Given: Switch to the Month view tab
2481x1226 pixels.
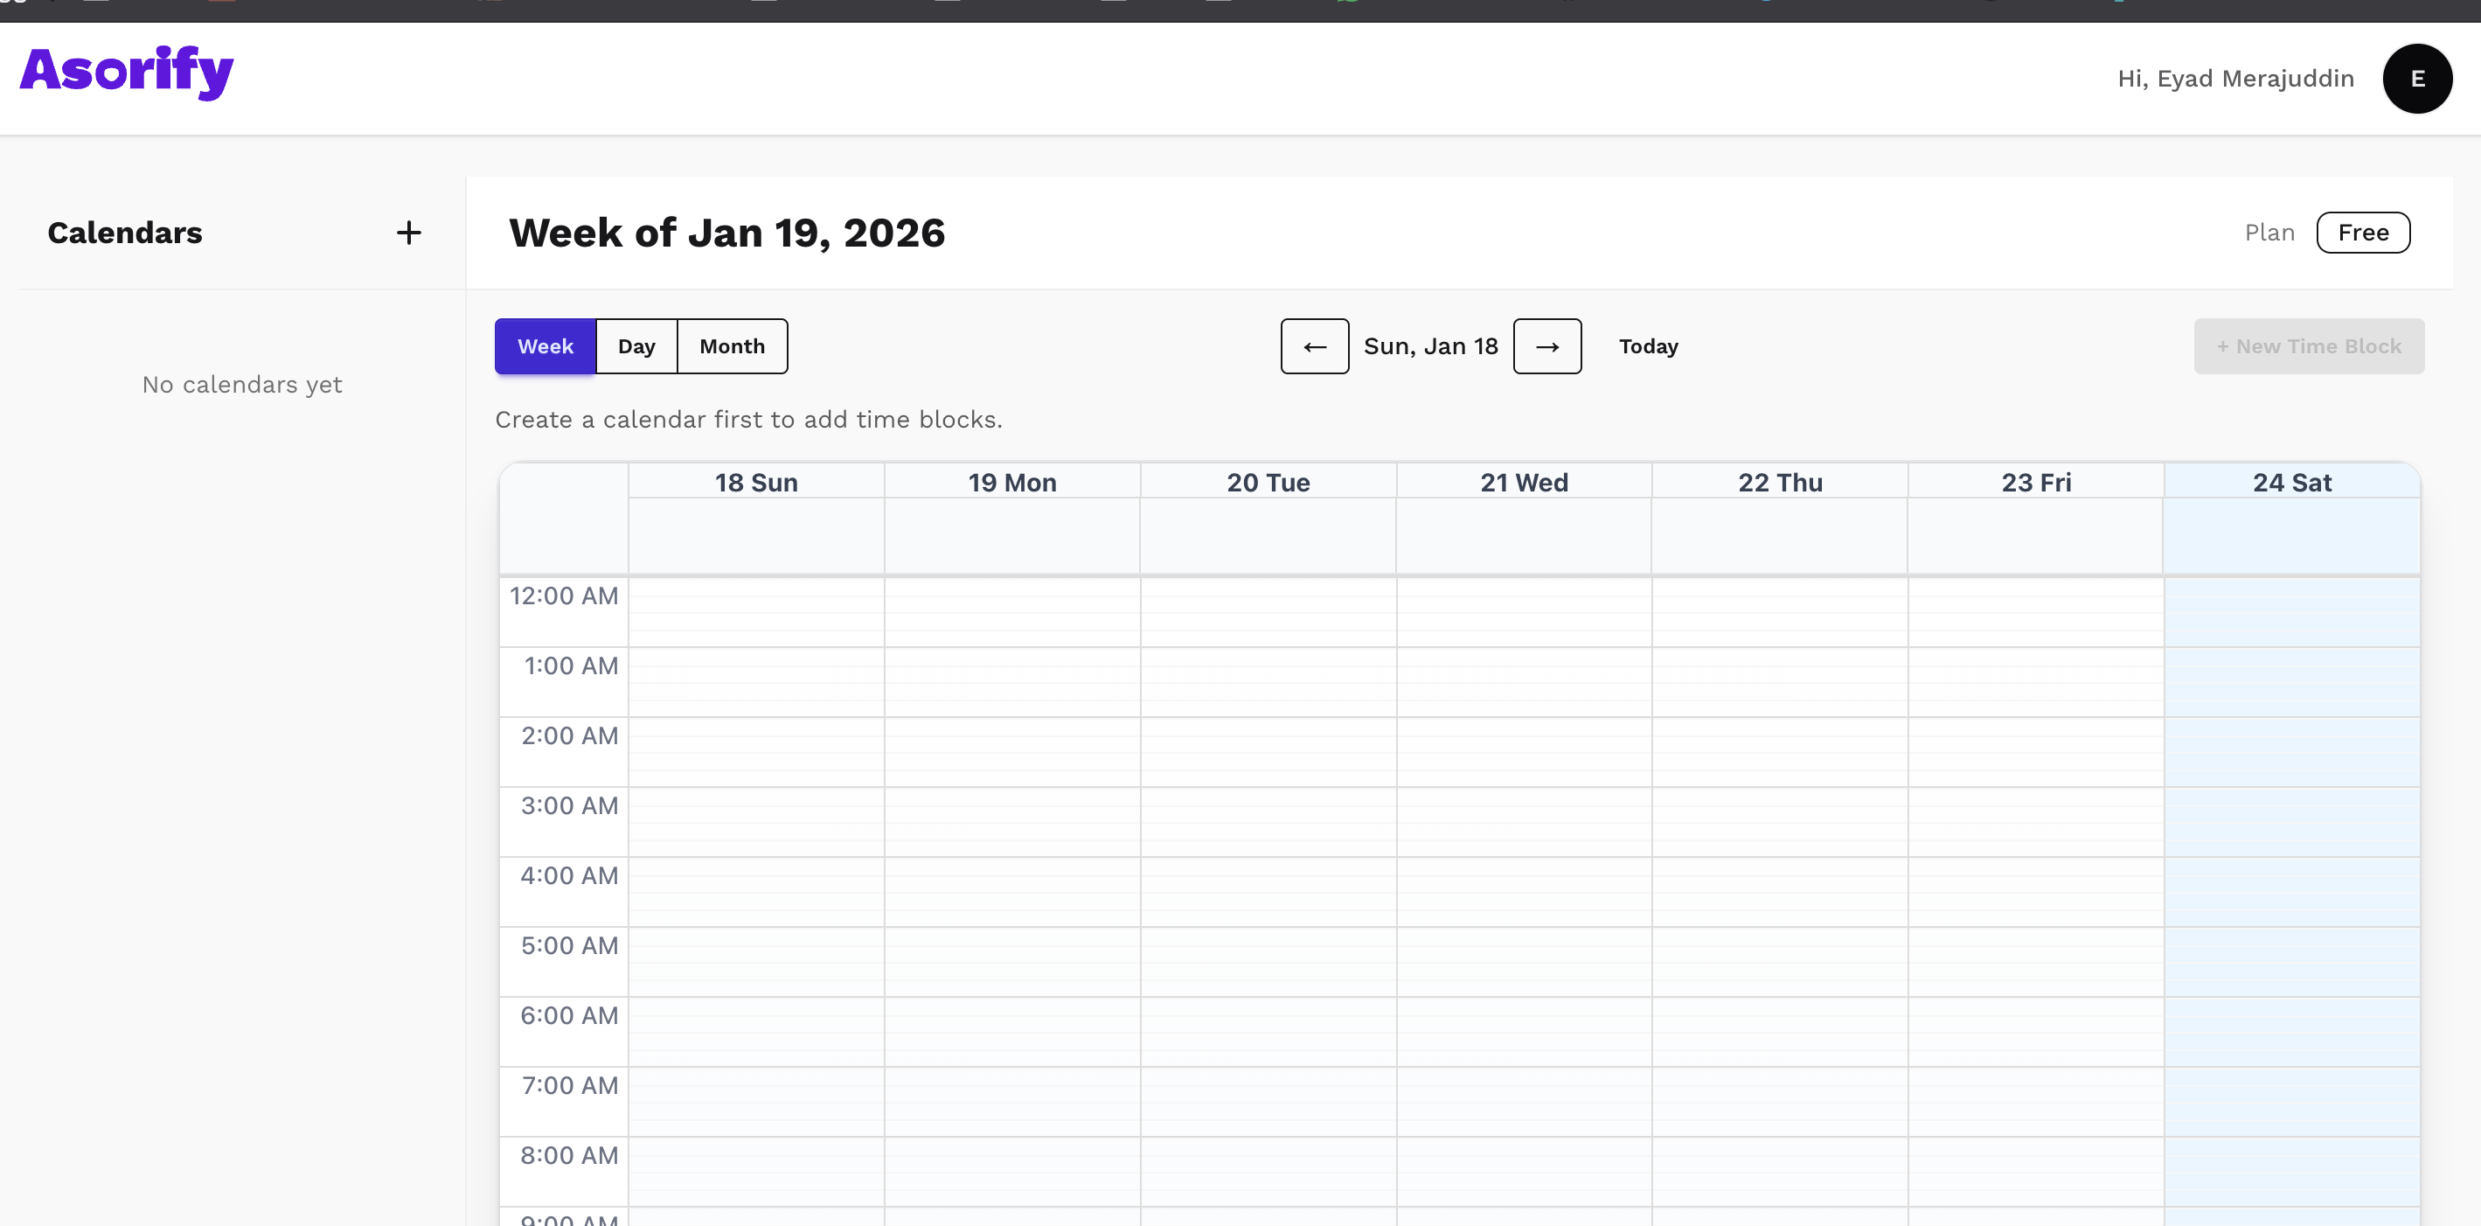Looking at the screenshot, I should (732, 345).
